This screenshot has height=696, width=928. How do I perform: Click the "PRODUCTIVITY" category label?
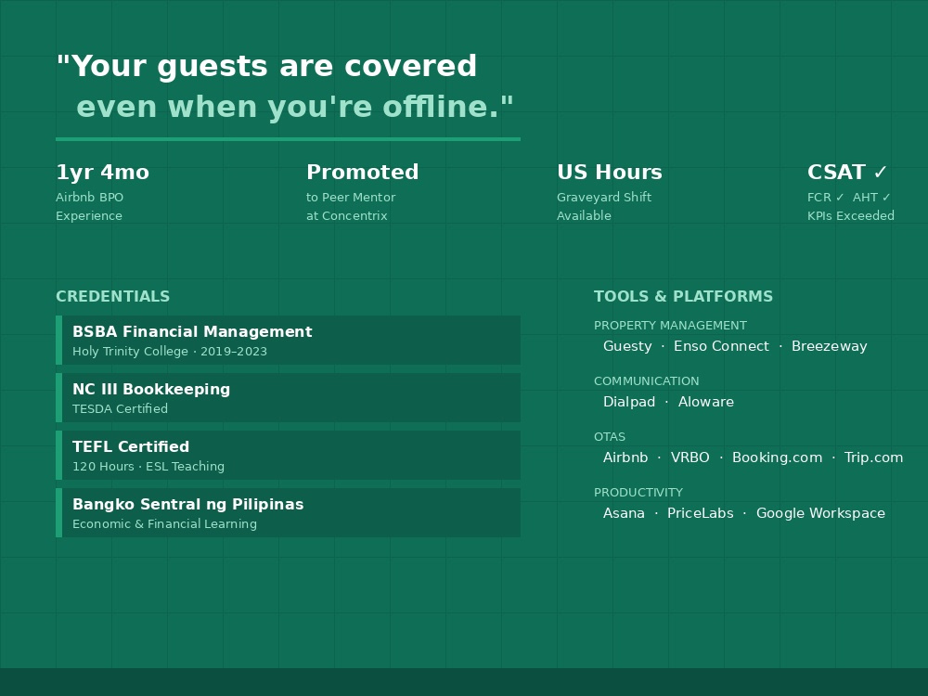638,493
